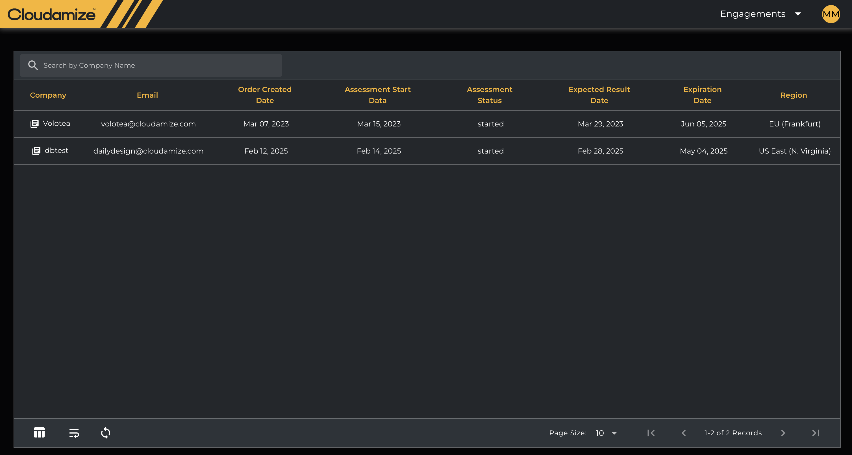The image size is (852, 455).
Task: Open the Volotea company link
Action: click(x=56, y=124)
